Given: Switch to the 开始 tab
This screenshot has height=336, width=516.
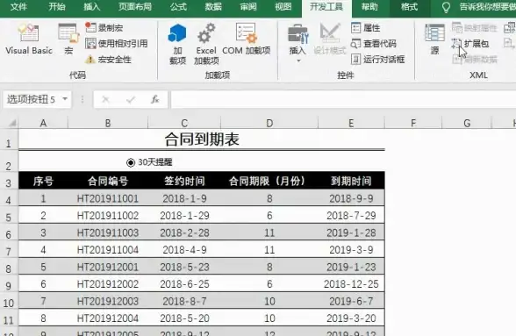Looking at the screenshot, I should click(x=57, y=7).
